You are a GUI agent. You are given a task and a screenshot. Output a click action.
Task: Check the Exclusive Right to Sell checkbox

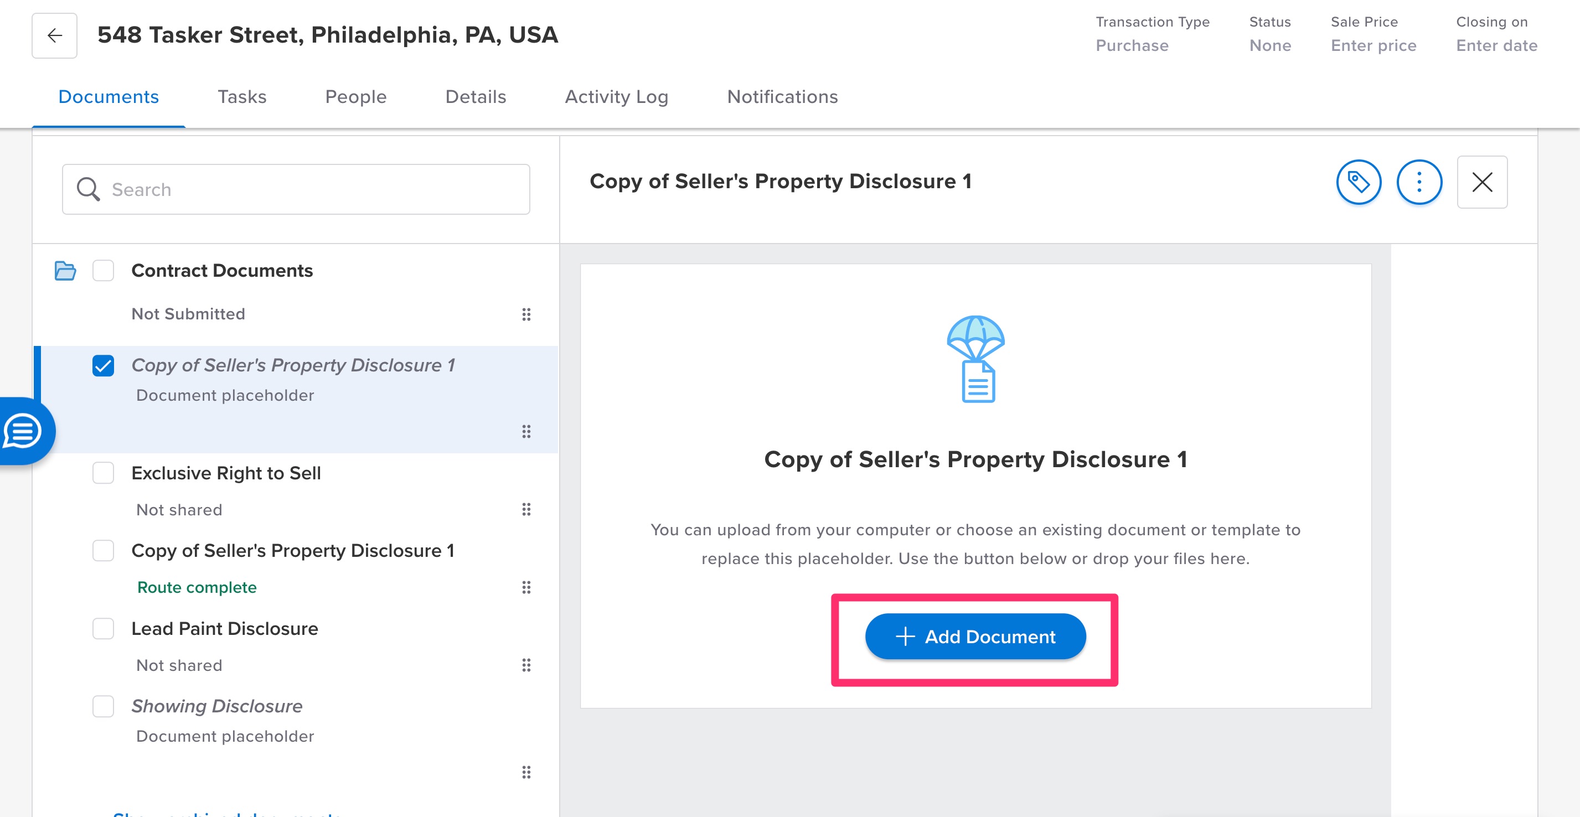pyautogui.click(x=103, y=472)
